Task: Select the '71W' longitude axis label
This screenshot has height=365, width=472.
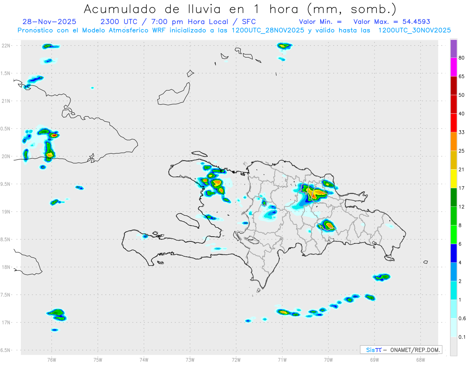Action: click(x=282, y=359)
